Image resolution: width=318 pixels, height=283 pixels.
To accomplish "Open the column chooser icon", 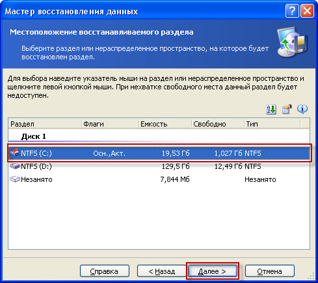I will 287,110.
